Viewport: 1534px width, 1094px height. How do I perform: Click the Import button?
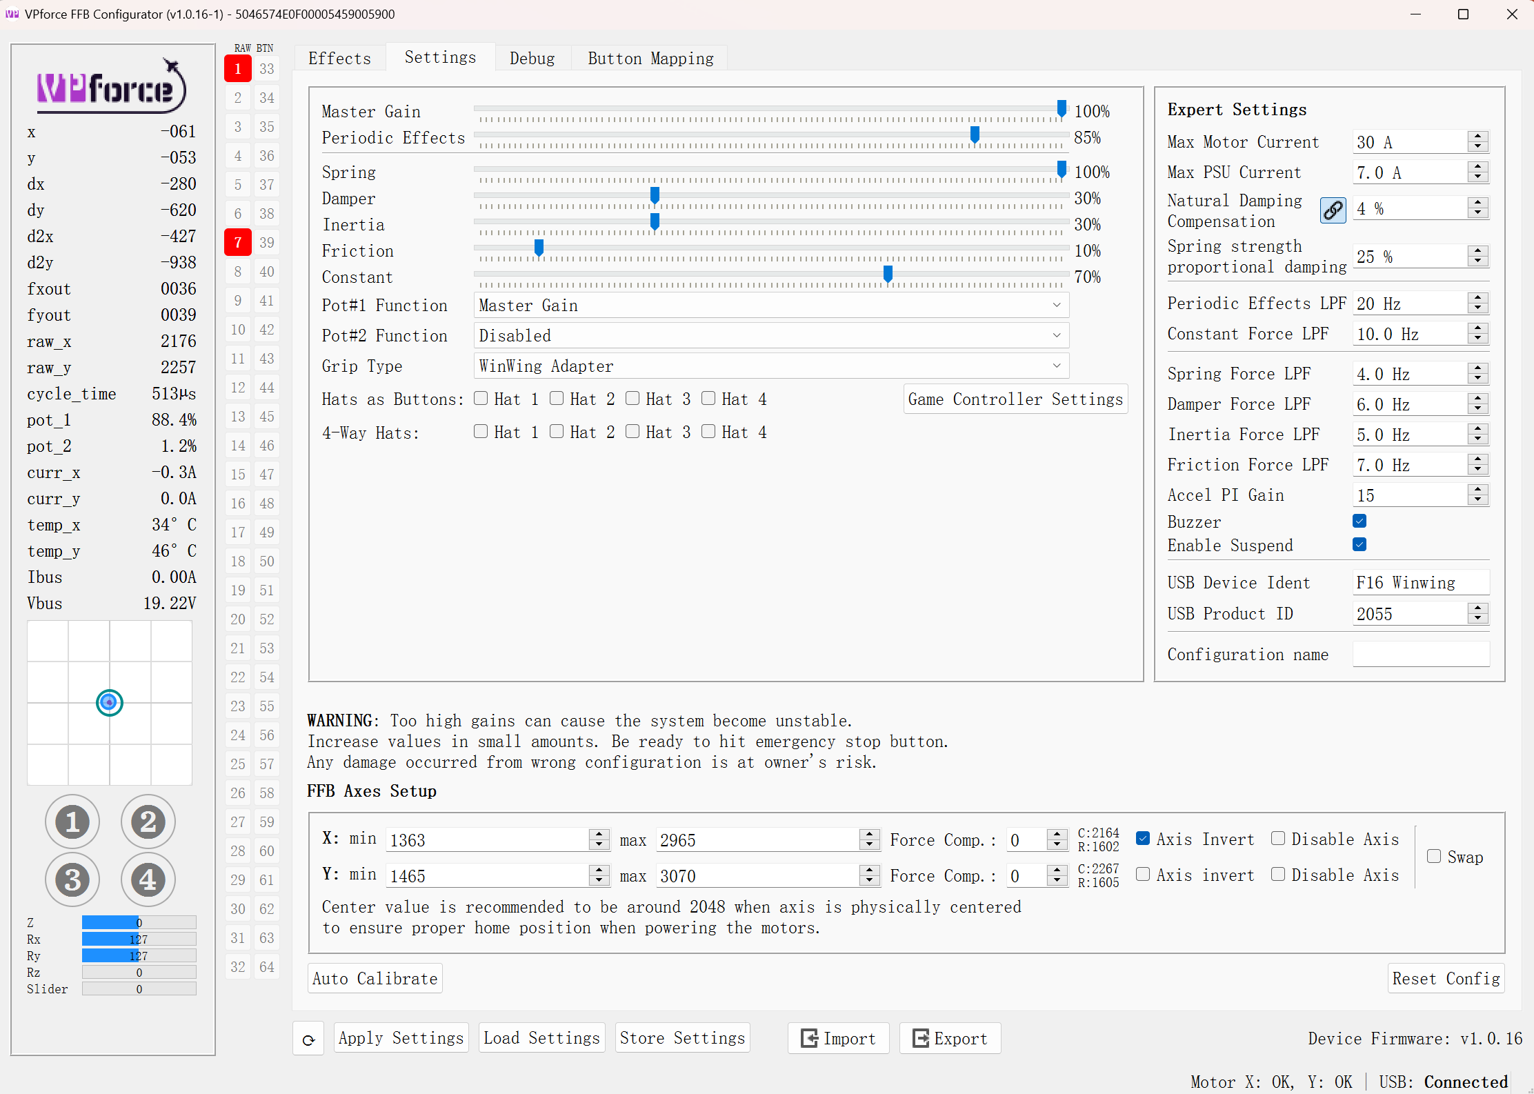point(838,1039)
